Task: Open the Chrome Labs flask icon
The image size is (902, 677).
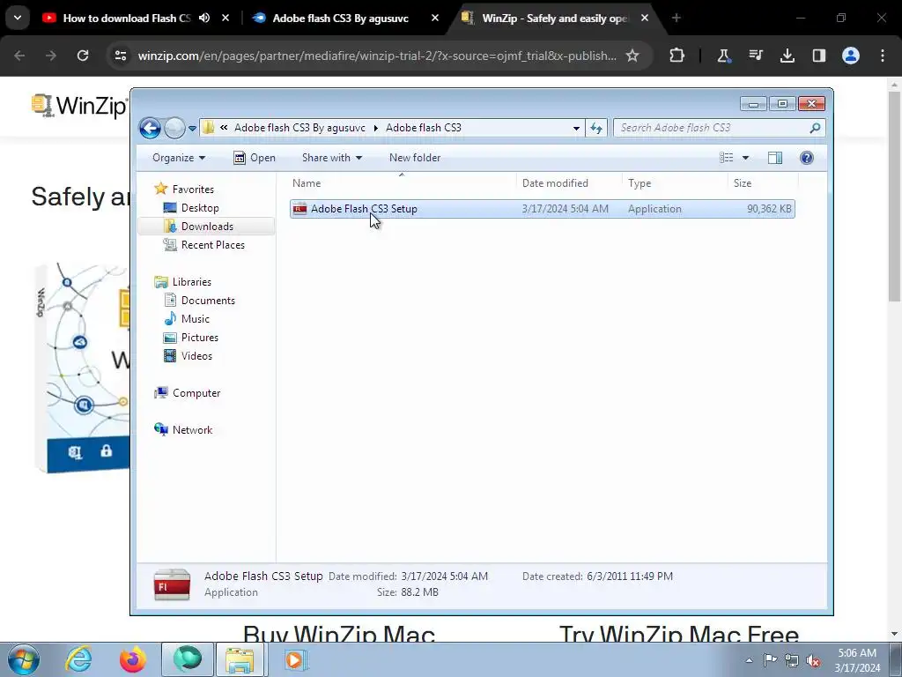Action: [724, 56]
